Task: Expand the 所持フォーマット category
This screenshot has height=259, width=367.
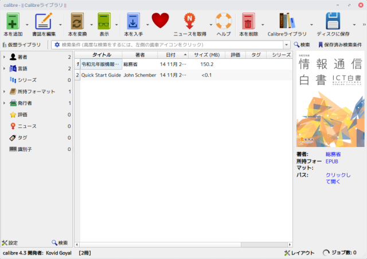Action: click(5, 91)
